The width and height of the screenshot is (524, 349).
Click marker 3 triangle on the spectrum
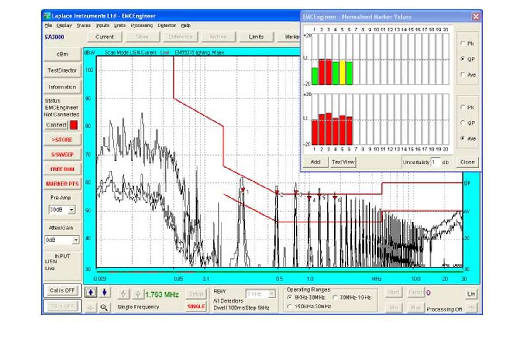(x=296, y=192)
